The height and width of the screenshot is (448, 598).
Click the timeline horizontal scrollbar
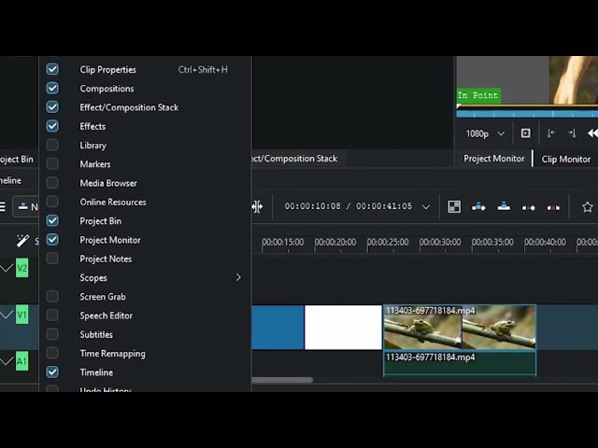tap(282, 380)
